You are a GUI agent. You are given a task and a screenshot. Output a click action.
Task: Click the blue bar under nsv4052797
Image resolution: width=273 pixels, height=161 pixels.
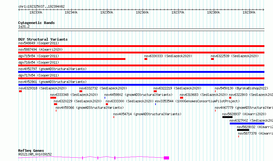pyautogui.click(x=141, y=72)
